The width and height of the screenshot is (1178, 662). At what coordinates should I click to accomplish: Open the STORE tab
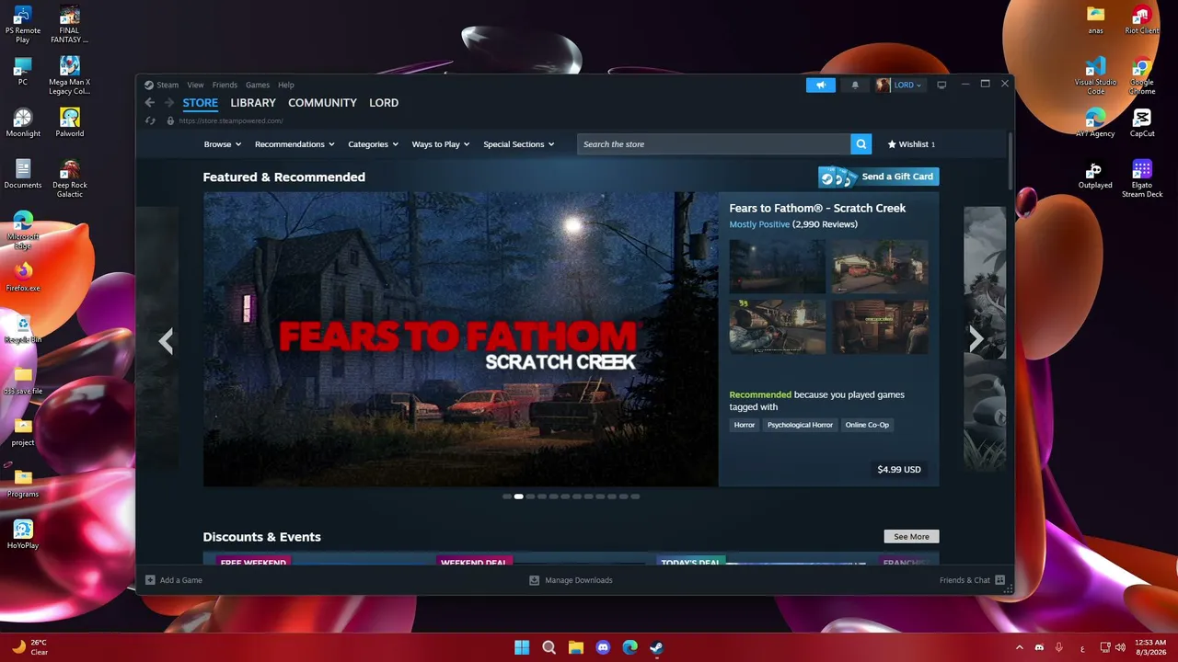tap(201, 103)
